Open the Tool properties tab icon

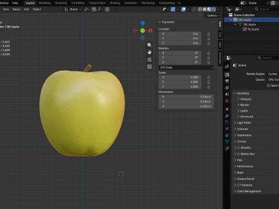(x=227, y=66)
